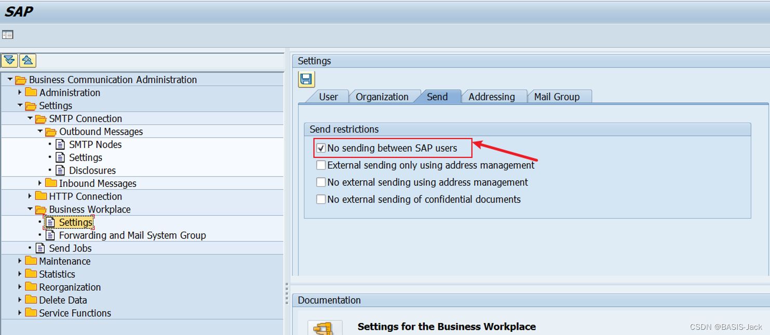This screenshot has width=770, height=335.
Task: Expand the Delete Data node arrow
Action: pos(20,300)
